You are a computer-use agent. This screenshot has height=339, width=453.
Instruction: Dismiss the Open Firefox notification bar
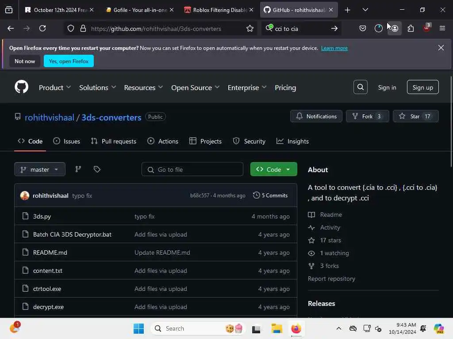441,48
